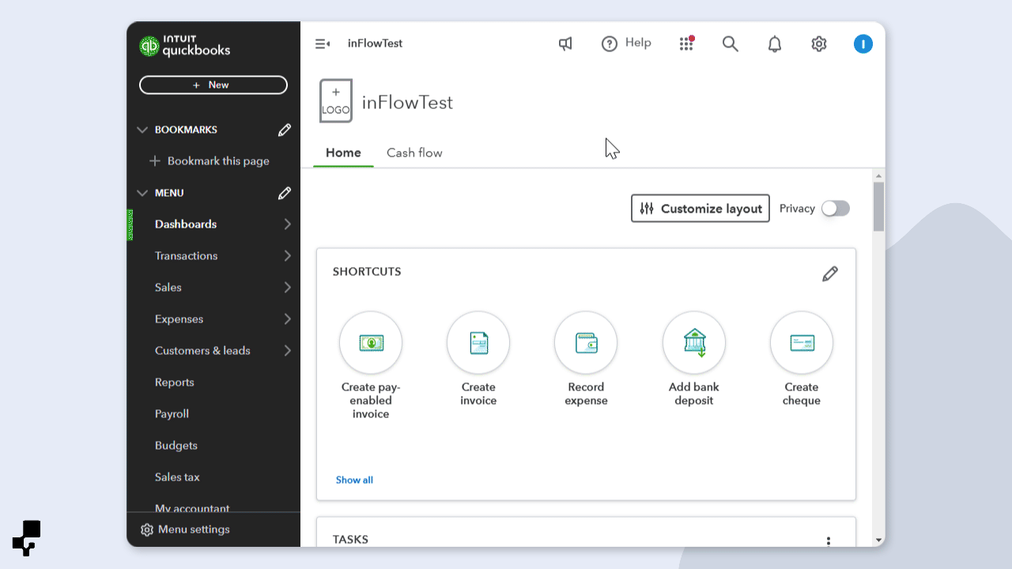Open the Create cheque shortcut icon
The image size is (1012, 569).
[801, 343]
